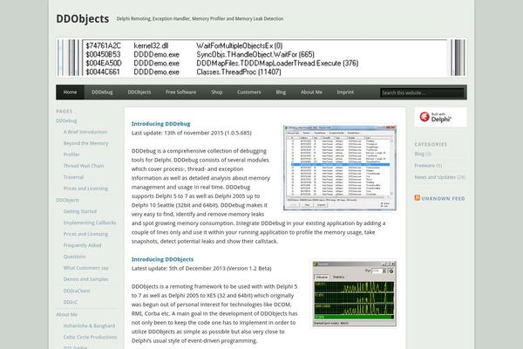Viewport: 523px width, 349px height.
Task: Open the Imprint menu item
Action: click(x=345, y=92)
